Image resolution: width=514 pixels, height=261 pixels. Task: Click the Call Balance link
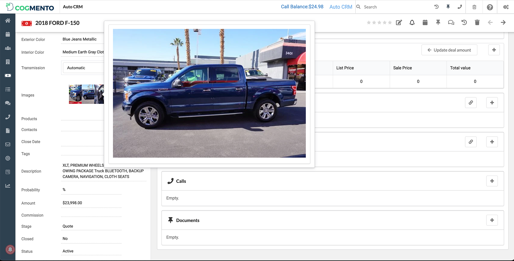(302, 6)
